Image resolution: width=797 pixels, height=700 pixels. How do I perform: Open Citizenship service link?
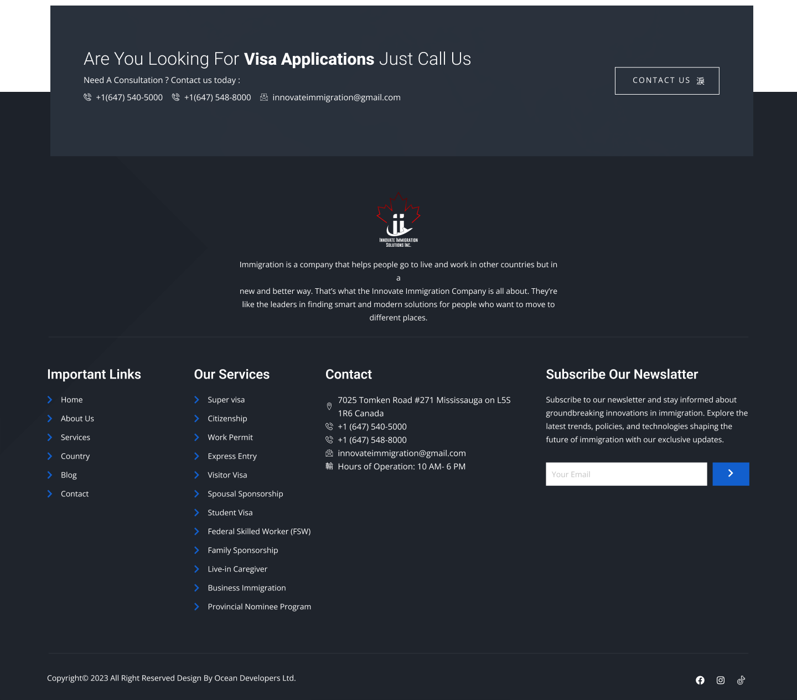point(227,418)
